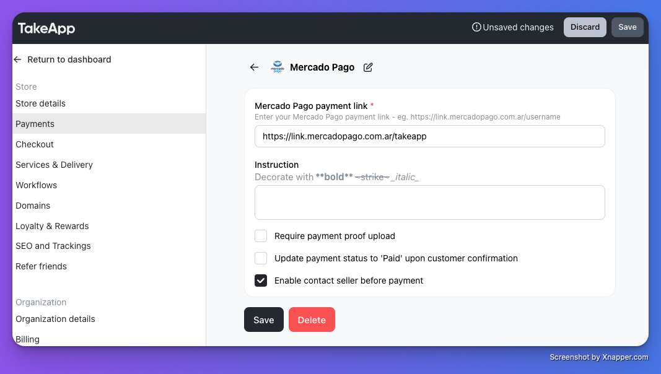Click the Store section heading
The image size is (661, 374).
26,87
